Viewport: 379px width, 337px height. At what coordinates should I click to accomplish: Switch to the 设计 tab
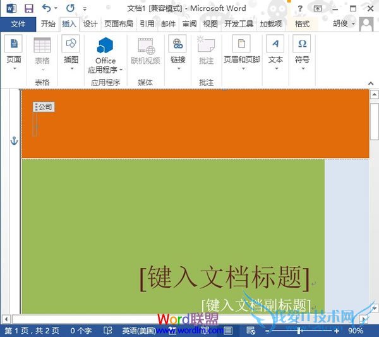[90, 24]
